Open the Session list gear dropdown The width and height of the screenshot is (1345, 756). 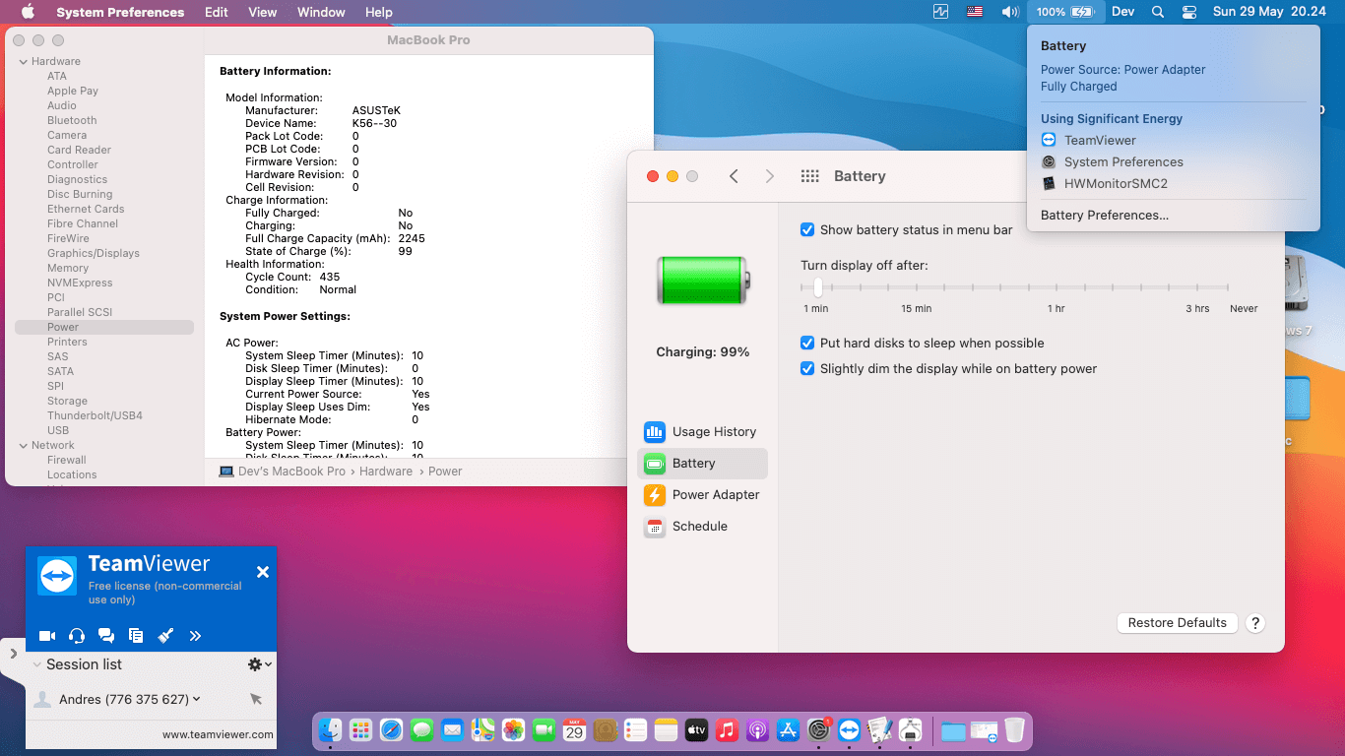(x=259, y=664)
